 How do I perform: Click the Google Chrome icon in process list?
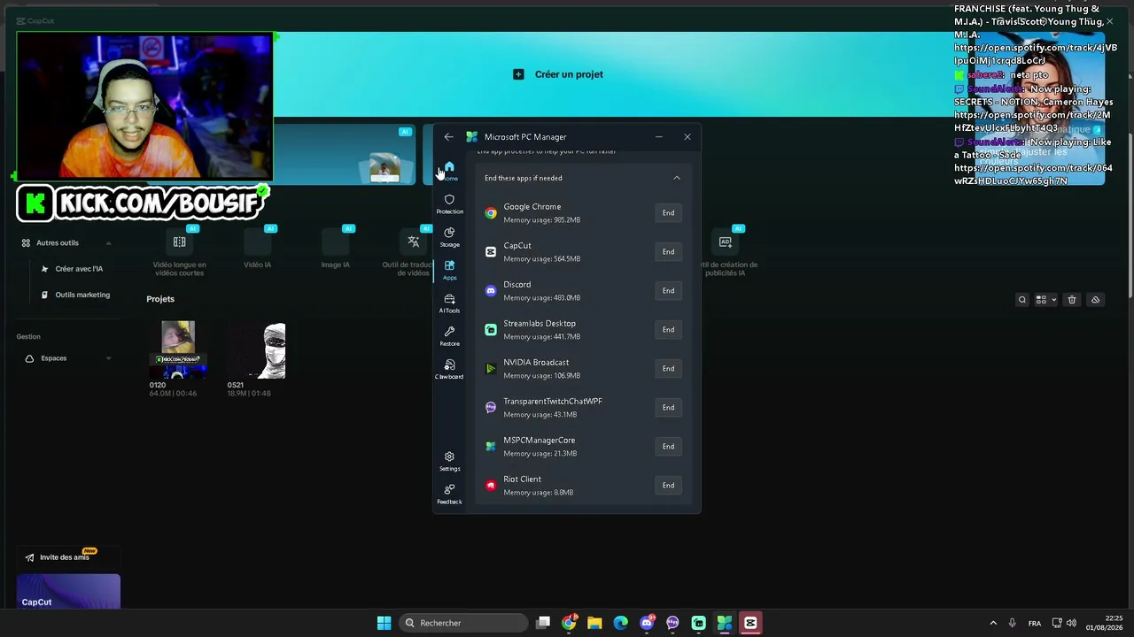coord(491,213)
